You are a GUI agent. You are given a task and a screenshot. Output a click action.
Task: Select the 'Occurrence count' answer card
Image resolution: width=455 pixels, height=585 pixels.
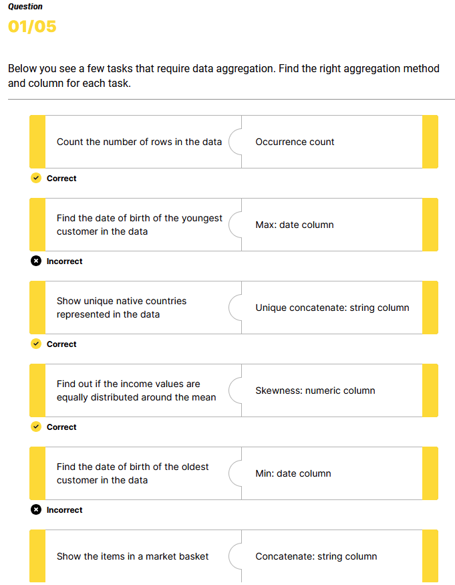pos(331,142)
